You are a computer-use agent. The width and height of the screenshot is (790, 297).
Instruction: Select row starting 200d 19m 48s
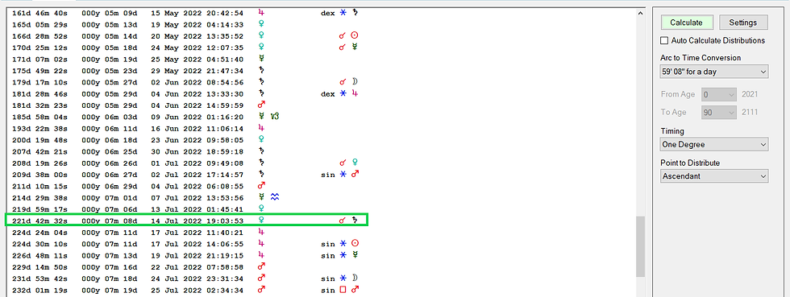coord(139,140)
